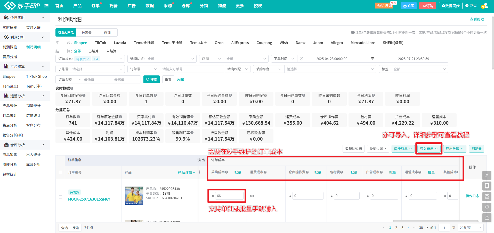Viewport: 494px width, 233px height.
Task: Click the 数据同步 cloud button
Action: click(450, 6)
